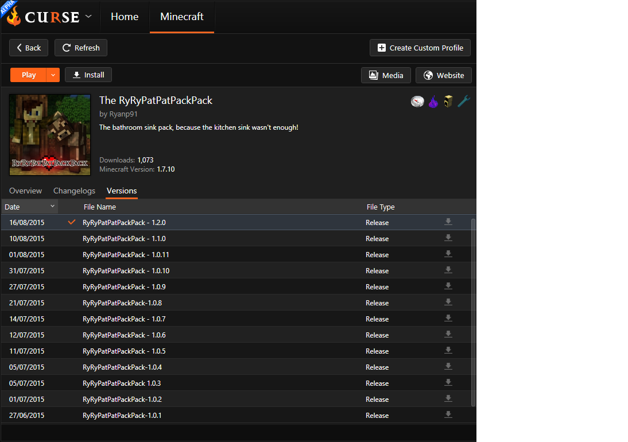Click the Downloads count 1,073
The height and width of the screenshot is (442, 628).
pyautogui.click(x=145, y=160)
